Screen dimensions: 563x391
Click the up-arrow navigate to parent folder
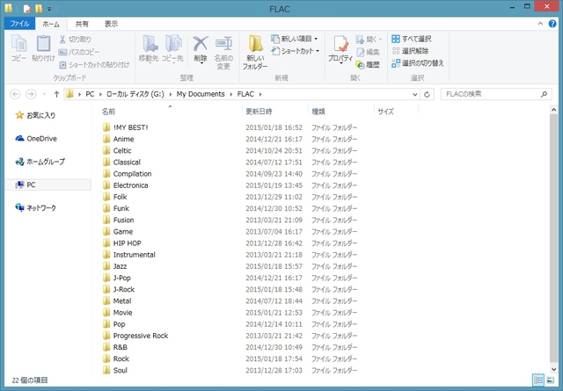(x=56, y=94)
